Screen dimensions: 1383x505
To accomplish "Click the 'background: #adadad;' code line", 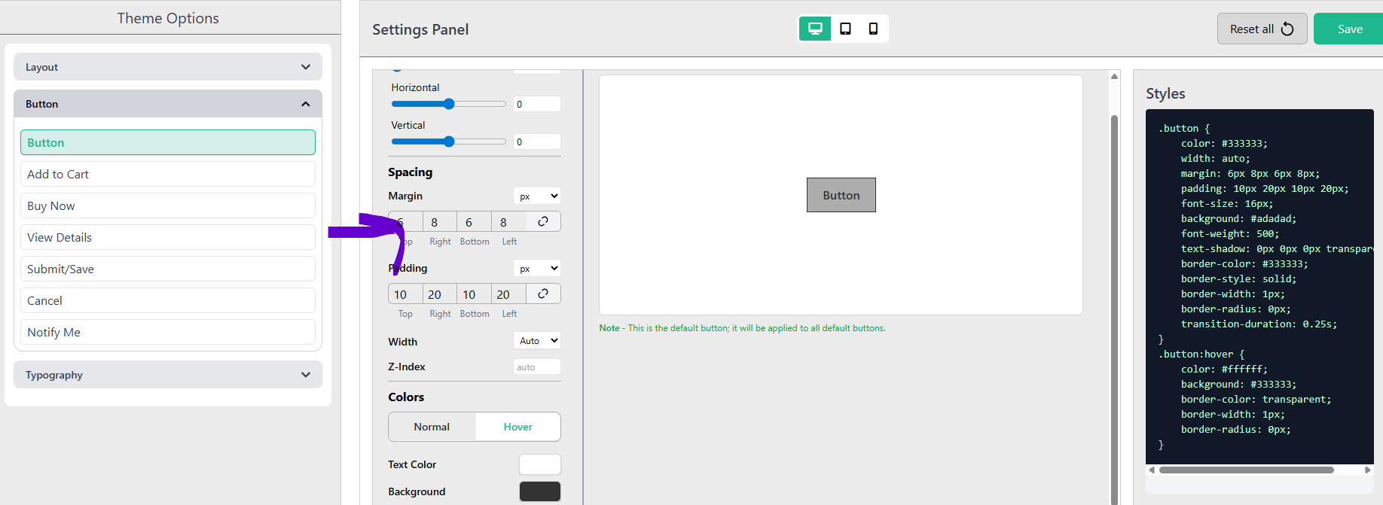I will tap(1238, 218).
